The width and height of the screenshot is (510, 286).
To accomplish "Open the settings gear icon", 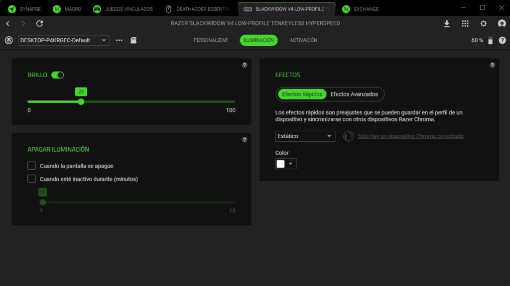I will pyautogui.click(x=483, y=23).
